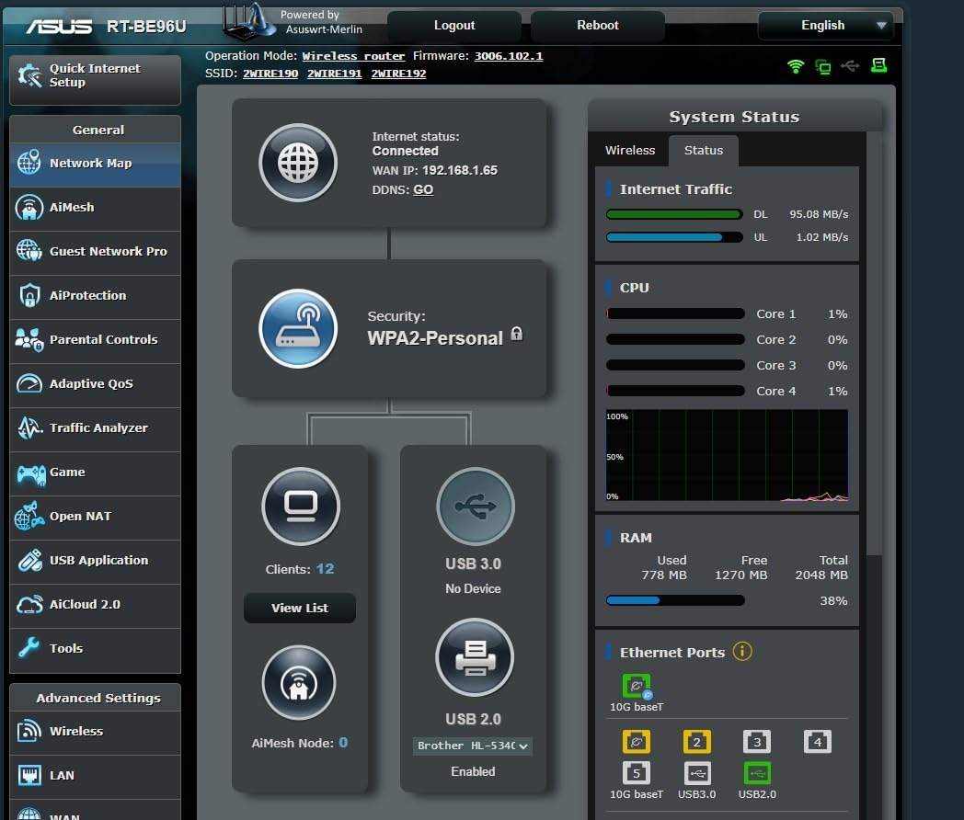Click the upload traffic bar
Image resolution: width=964 pixels, height=820 pixels.
(x=674, y=237)
